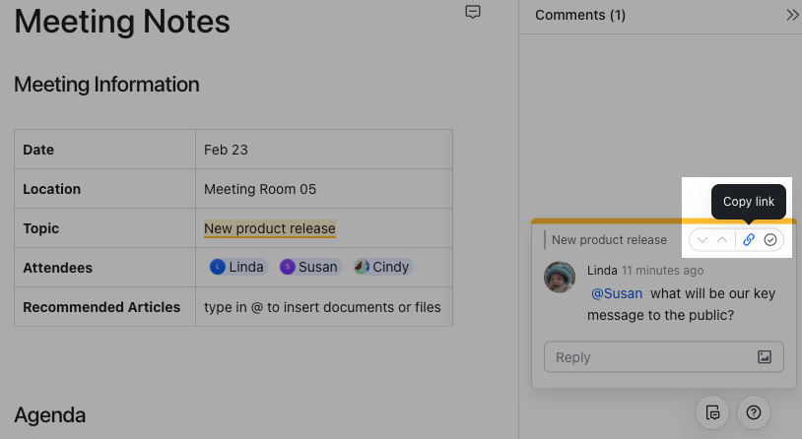Click the quoted text in the comment card
Screen dimensions: 802x439
pos(609,239)
